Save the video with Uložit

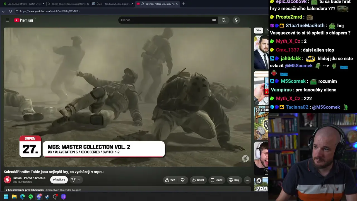coord(216,180)
